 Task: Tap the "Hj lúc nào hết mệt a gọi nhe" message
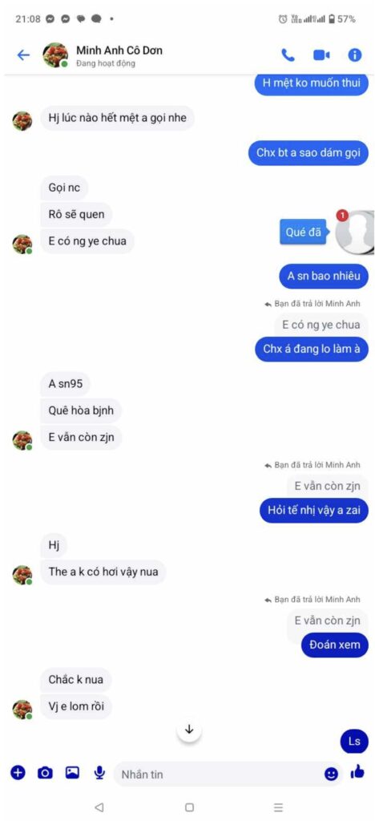[x=118, y=118]
